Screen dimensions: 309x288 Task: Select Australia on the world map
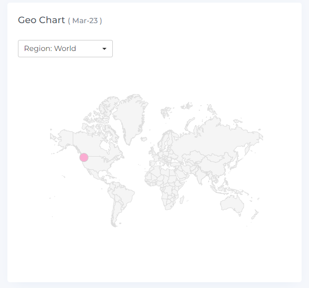233,204
